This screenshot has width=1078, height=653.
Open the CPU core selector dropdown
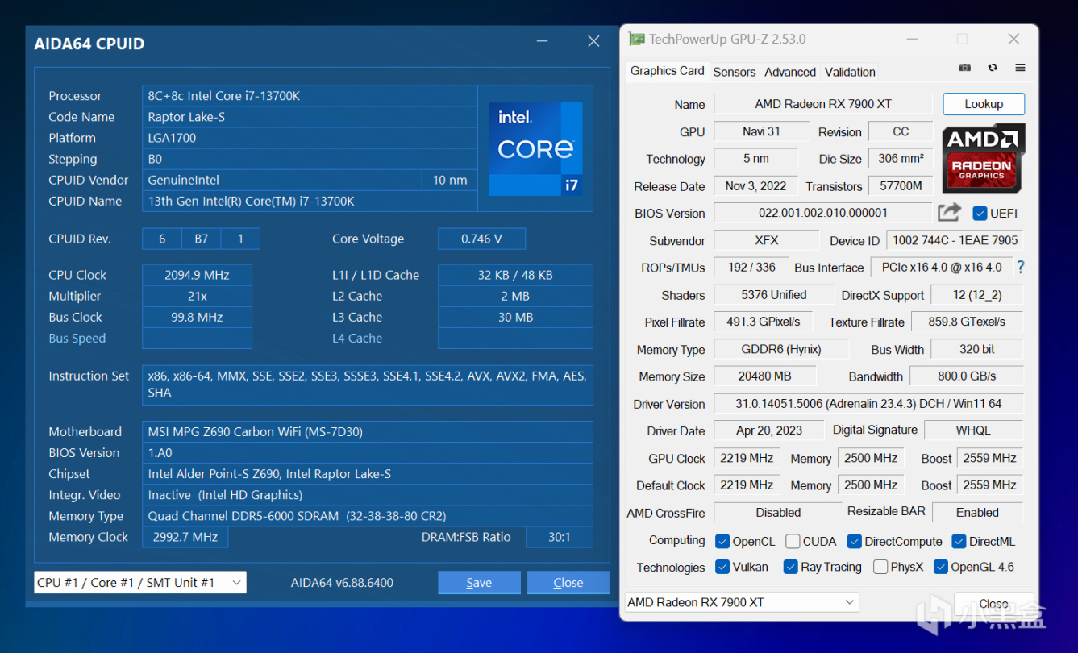(140, 583)
